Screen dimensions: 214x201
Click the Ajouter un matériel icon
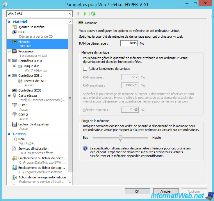(x=15, y=27)
